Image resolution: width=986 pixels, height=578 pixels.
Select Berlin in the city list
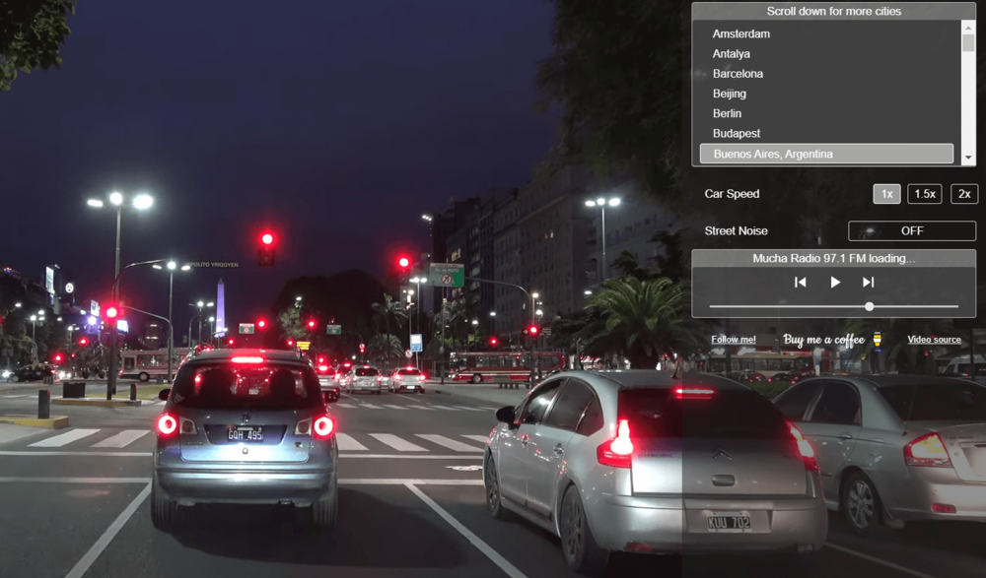728,113
